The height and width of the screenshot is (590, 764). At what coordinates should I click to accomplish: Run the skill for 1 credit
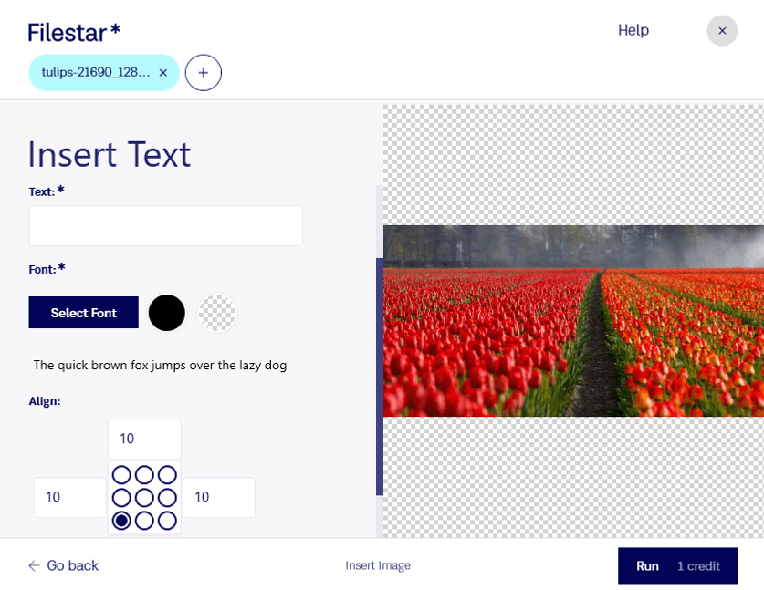tap(678, 565)
